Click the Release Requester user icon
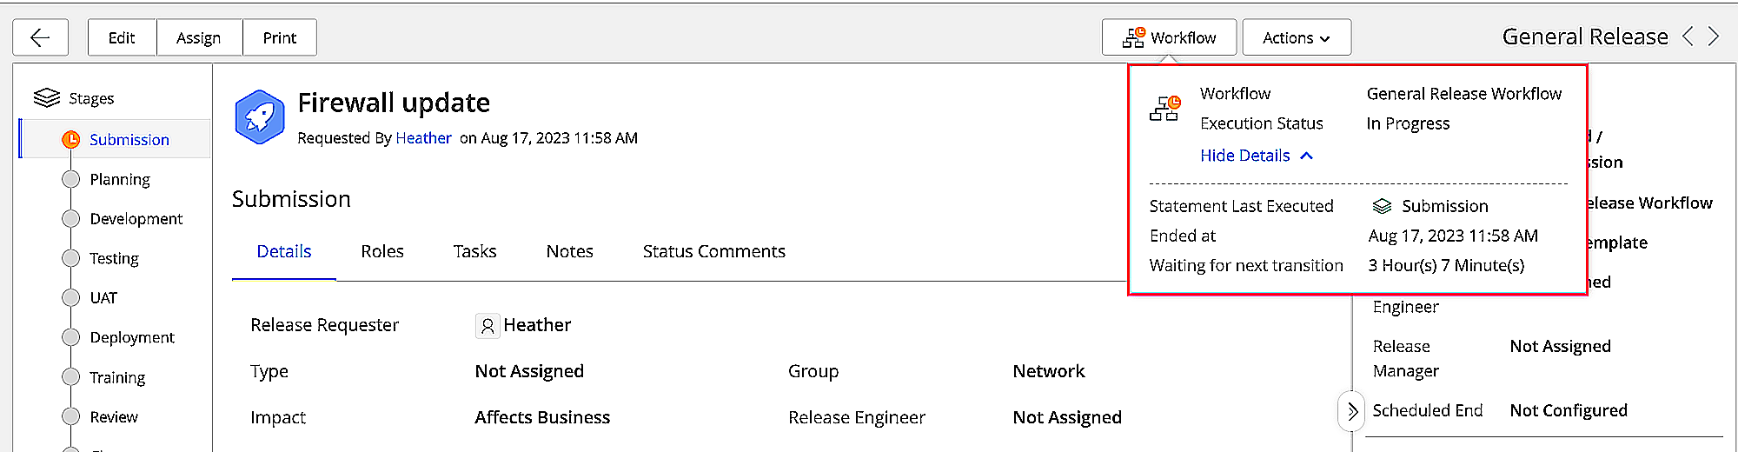The image size is (1738, 452). point(488,326)
